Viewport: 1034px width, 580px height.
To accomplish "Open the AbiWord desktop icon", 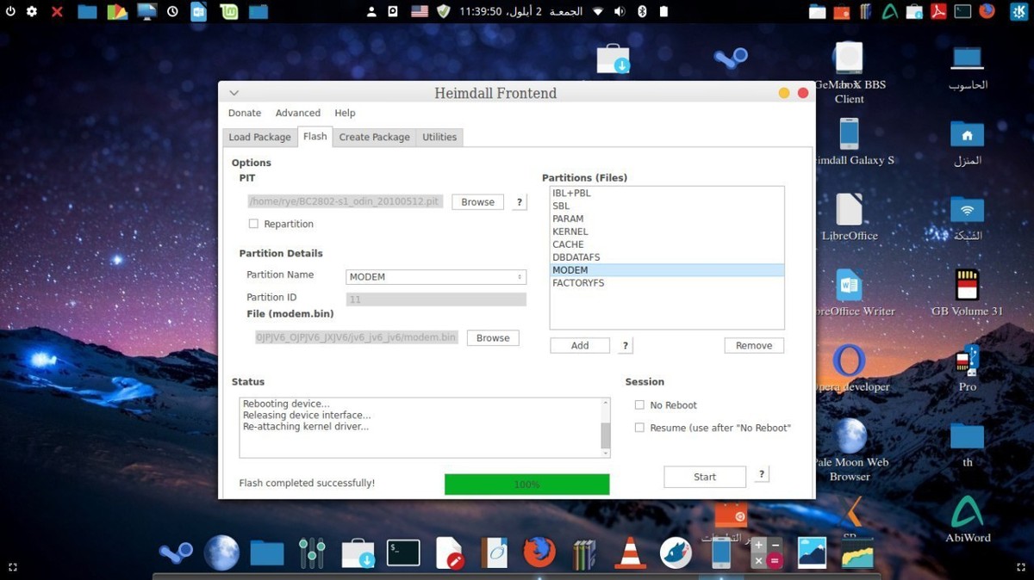I will coord(967,515).
